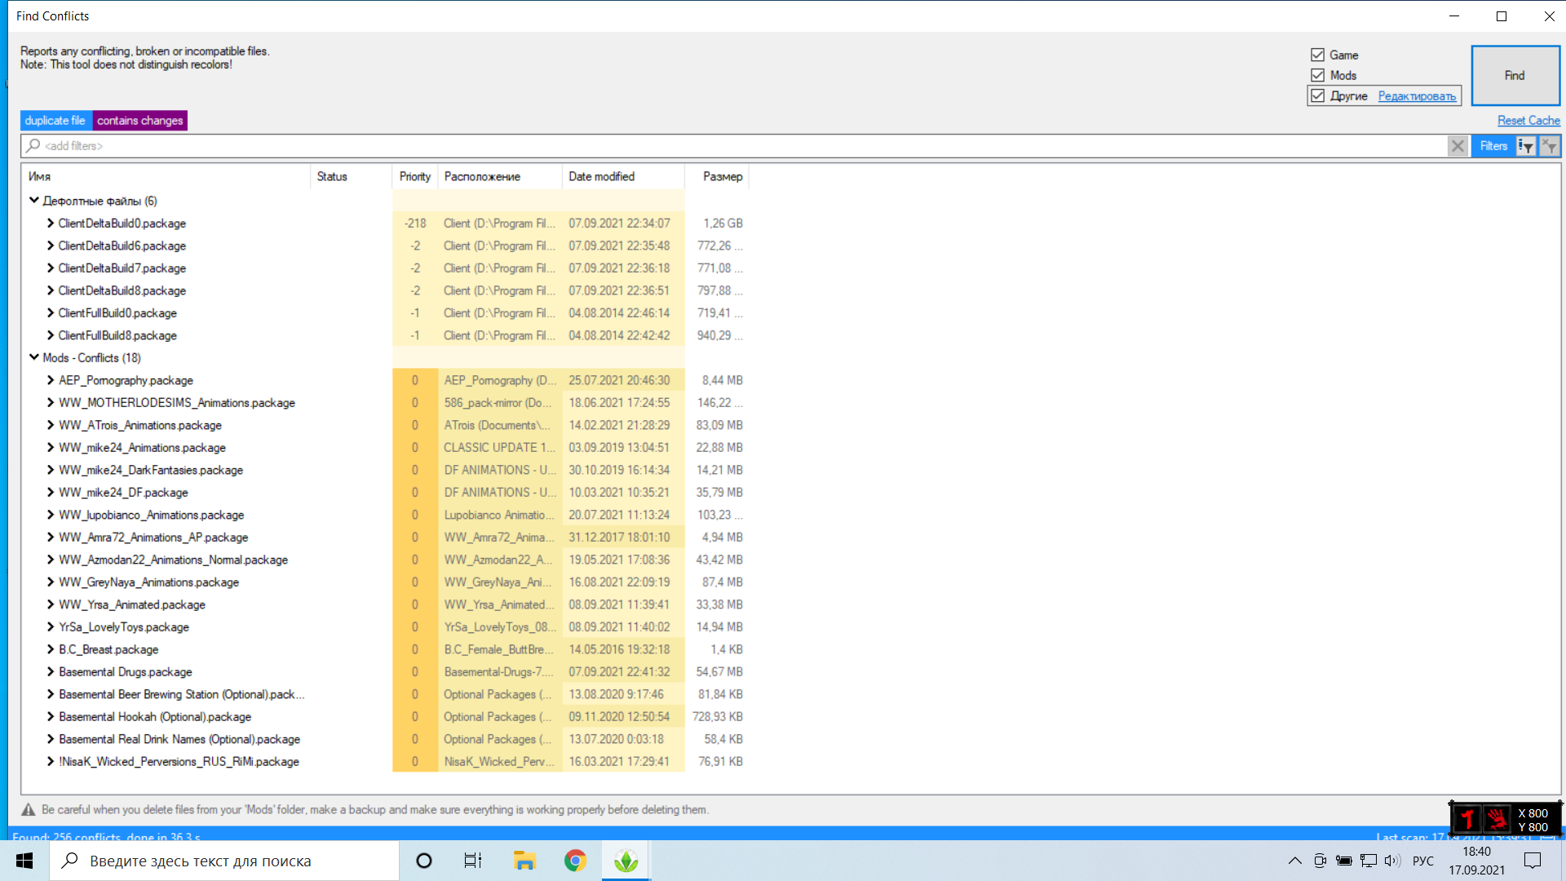The width and height of the screenshot is (1566, 881).
Task: Click the red hand icon in the overlay
Action: click(1497, 819)
